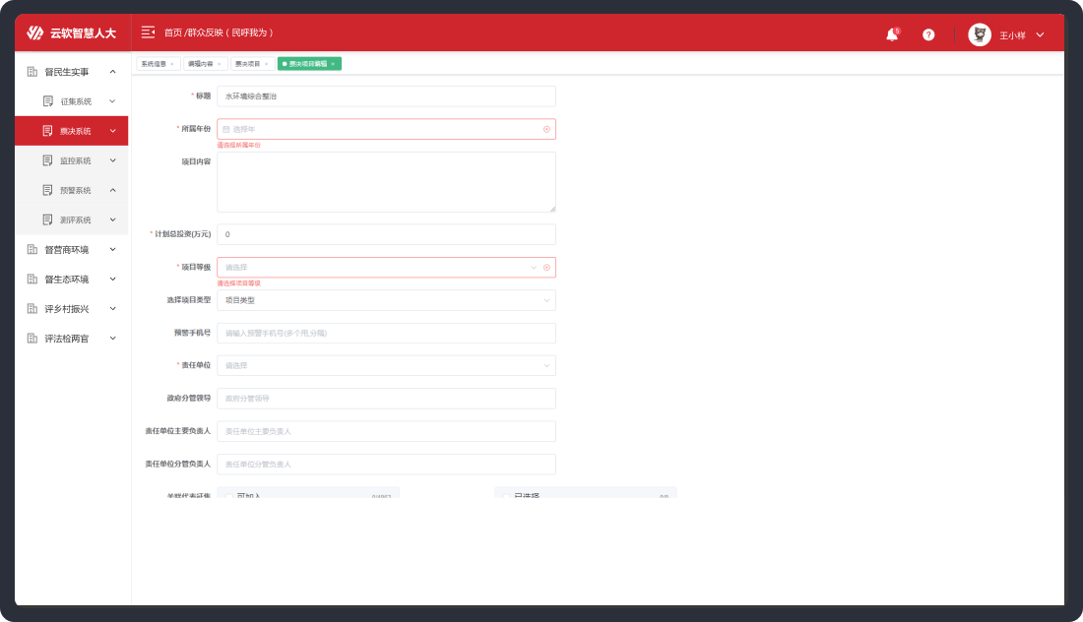Switch to the 编辑内容 tab

204,64
